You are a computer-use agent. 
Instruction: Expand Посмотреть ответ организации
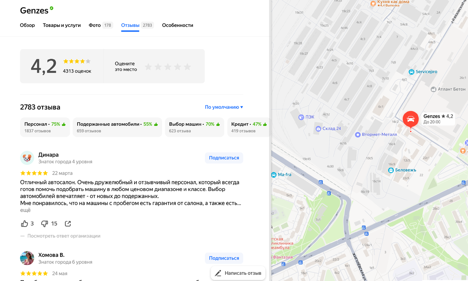click(x=64, y=235)
